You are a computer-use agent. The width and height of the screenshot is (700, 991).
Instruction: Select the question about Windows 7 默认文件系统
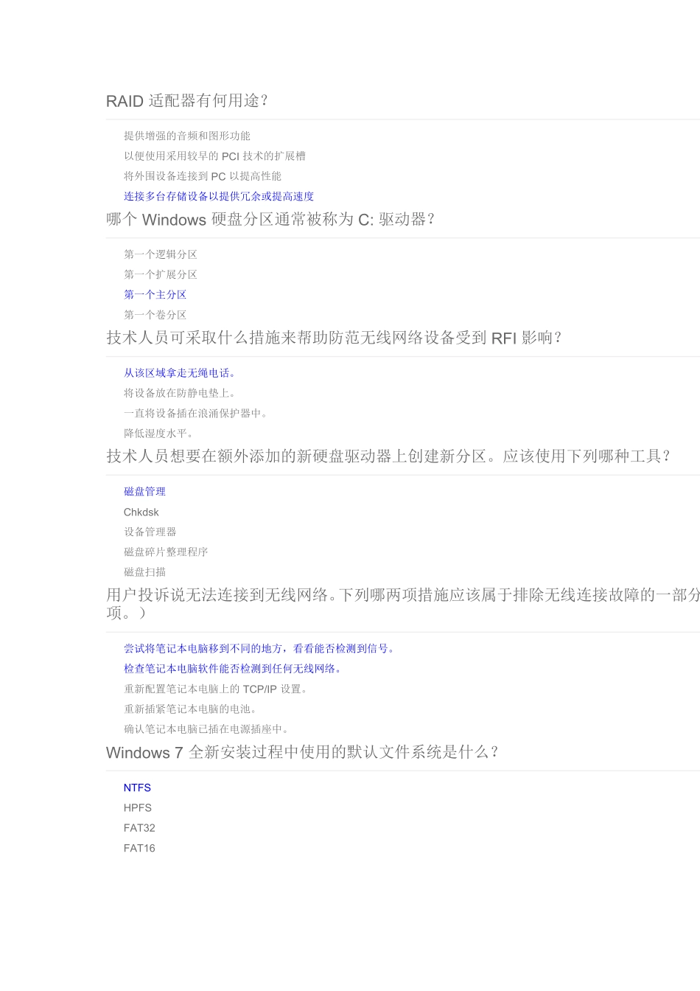click(x=304, y=752)
